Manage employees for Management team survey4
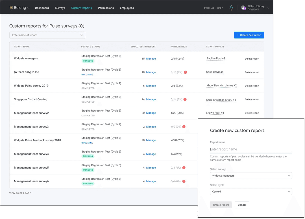Viewport: 305px width, 219px height. [151, 154]
